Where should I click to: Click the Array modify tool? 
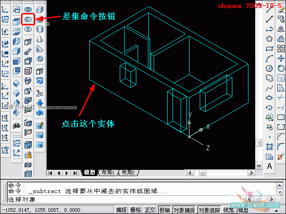coord(281,49)
